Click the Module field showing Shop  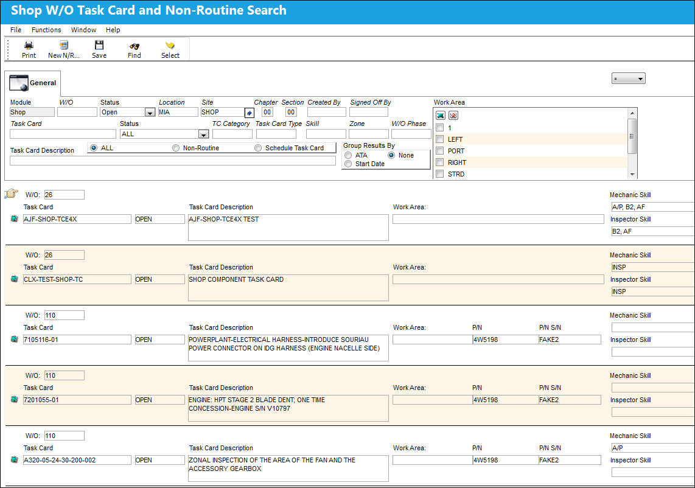[32, 112]
